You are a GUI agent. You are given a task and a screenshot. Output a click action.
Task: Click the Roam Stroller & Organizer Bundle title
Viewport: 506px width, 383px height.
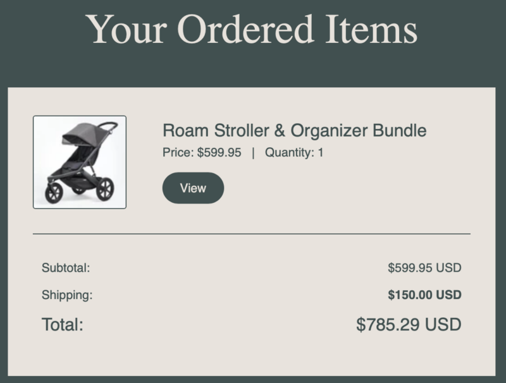294,131
